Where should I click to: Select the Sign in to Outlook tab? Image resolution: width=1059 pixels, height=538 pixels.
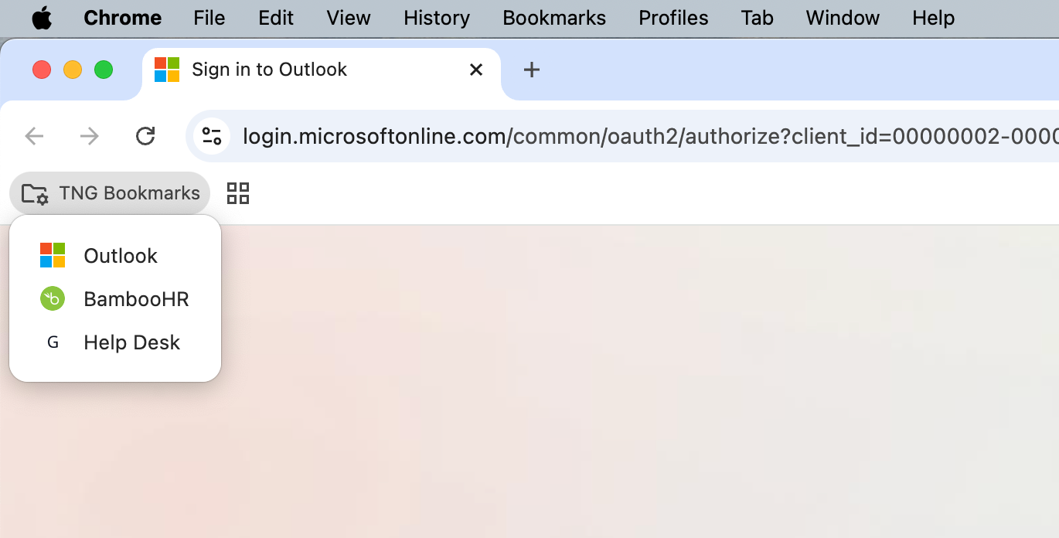pyautogui.click(x=309, y=70)
